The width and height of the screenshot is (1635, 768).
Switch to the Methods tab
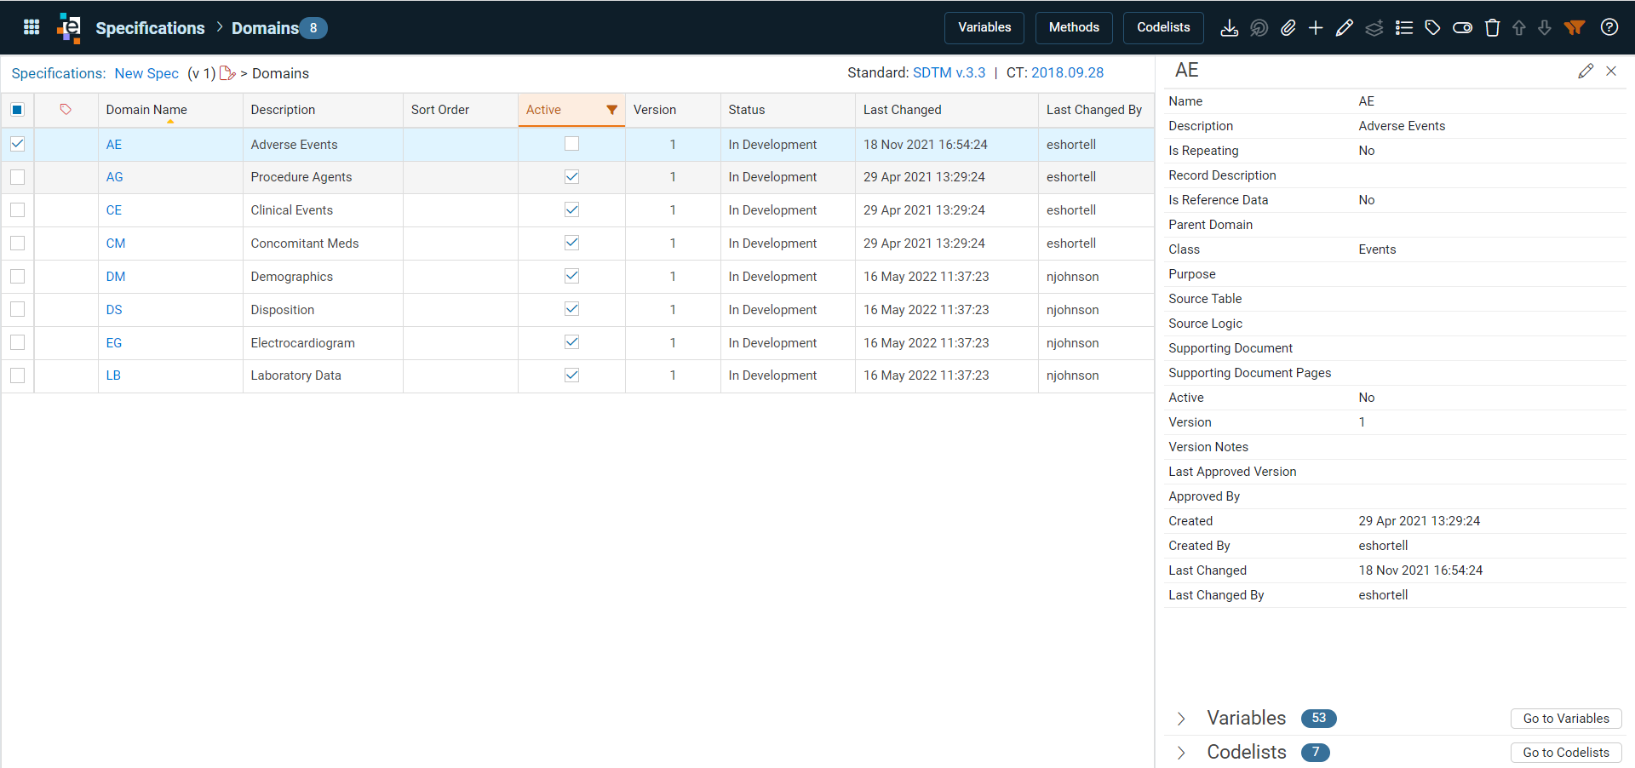(x=1074, y=27)
